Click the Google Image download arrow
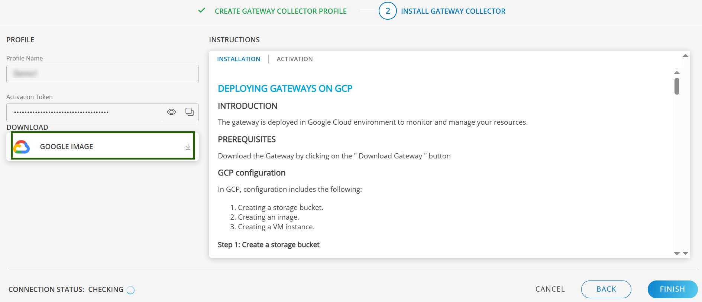This screenshot has width=702, height=302. click(x=188, y=147)
